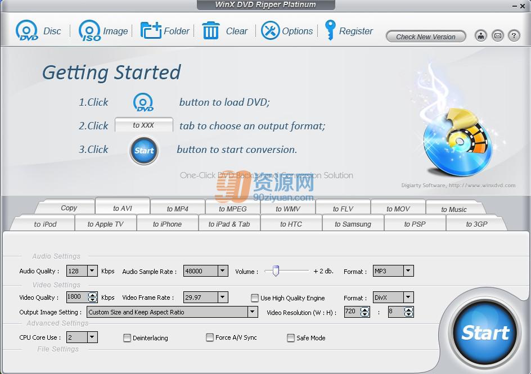Open the Audio Sample Rate dropdown

pyautogui.click(x=222, y=271)
